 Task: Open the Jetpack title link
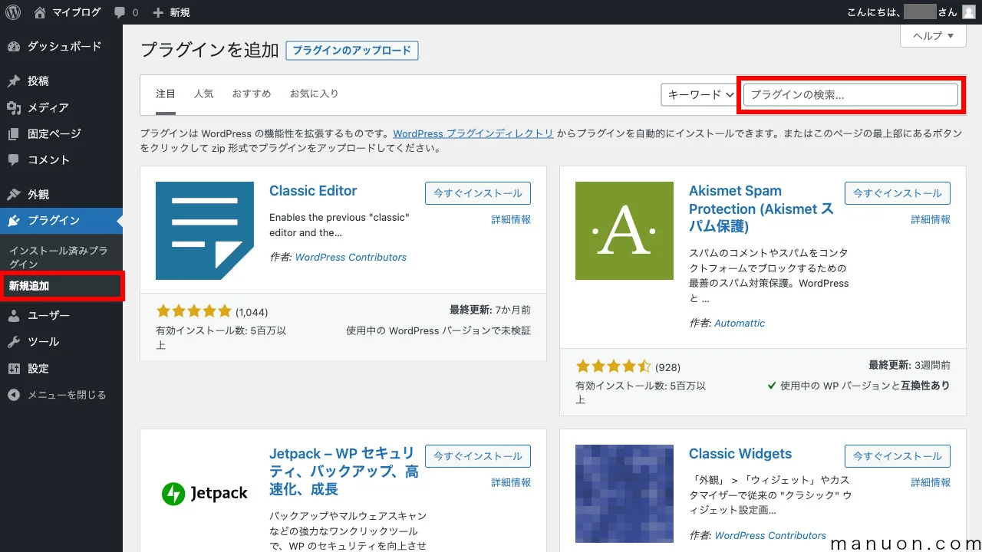tap(344, 472)
